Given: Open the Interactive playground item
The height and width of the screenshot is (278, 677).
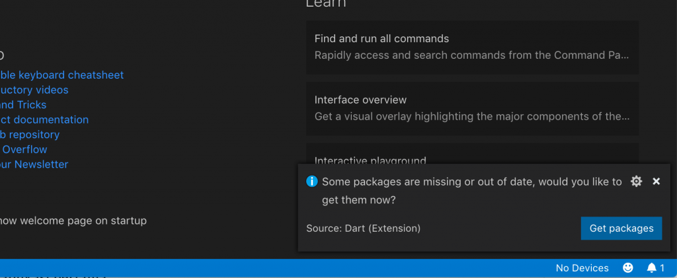Looking at the screenshot, I should (x=370, y=158).
